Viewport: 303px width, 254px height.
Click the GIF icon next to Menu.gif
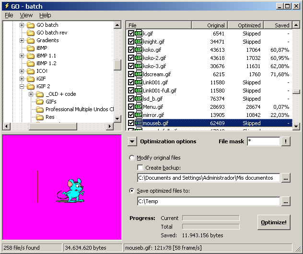click(139, 107)
